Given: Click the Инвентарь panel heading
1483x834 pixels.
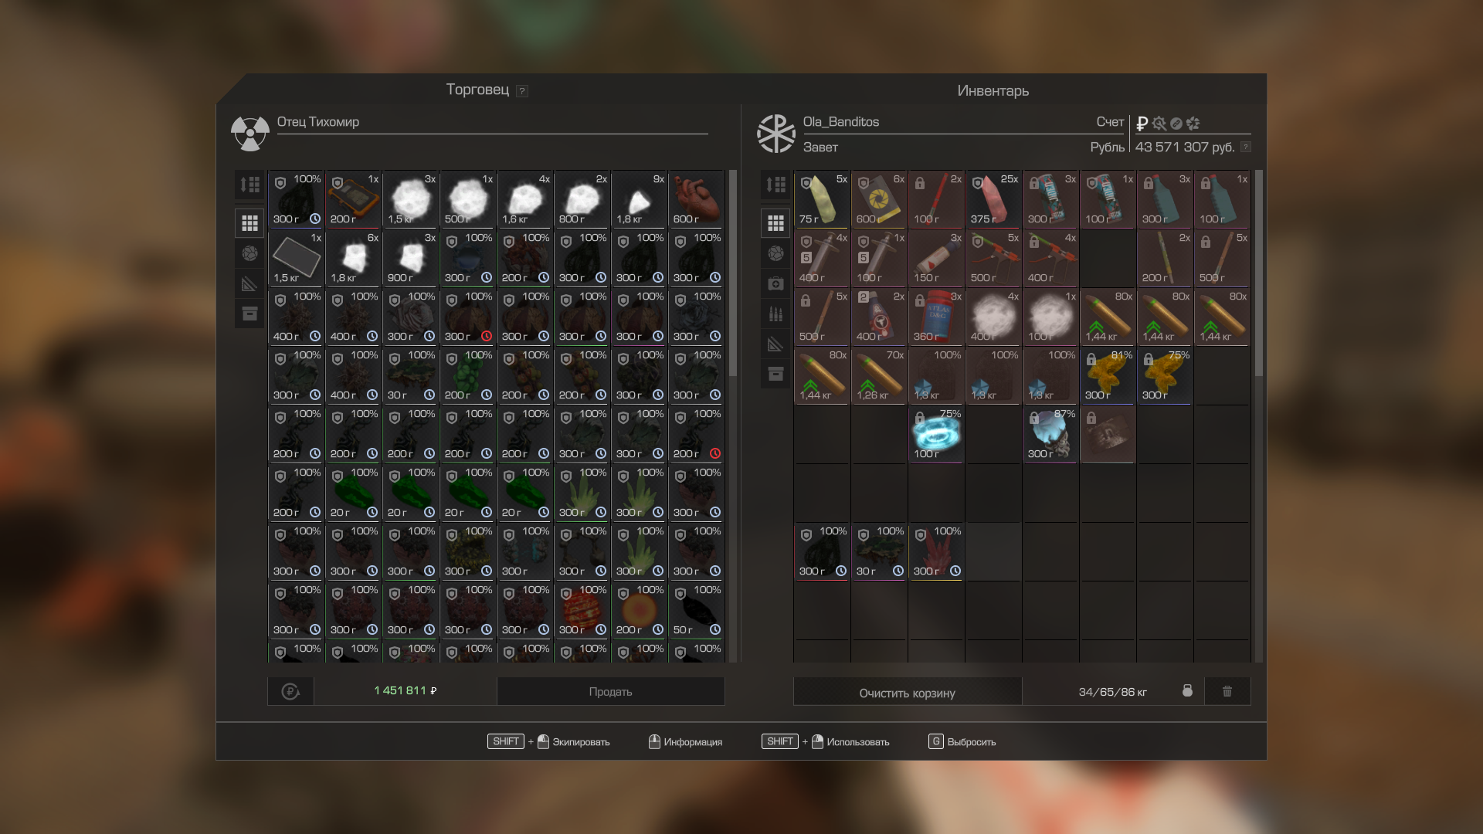Looking at the screenshot, I should 993,90.
